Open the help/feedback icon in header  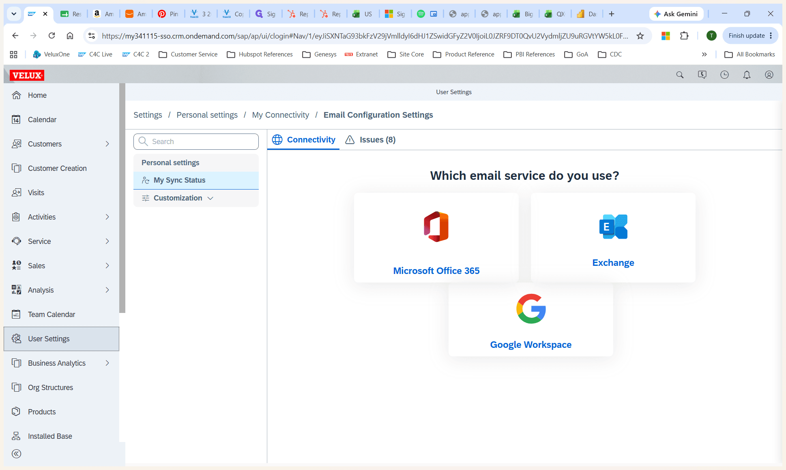702,75
